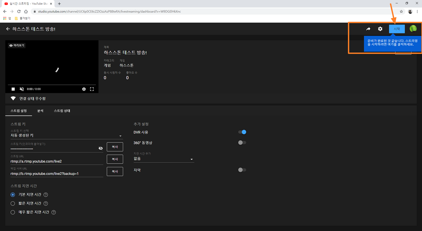Click the 게임 category value
Image resolution: width=422 pixels, height=231 pixels.
click(x=107, y=65)
